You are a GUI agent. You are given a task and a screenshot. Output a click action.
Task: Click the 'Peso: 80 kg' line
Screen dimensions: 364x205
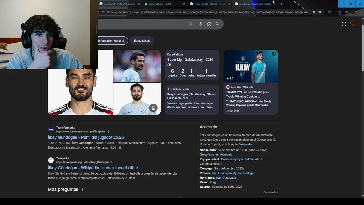(x=208, y=182)
